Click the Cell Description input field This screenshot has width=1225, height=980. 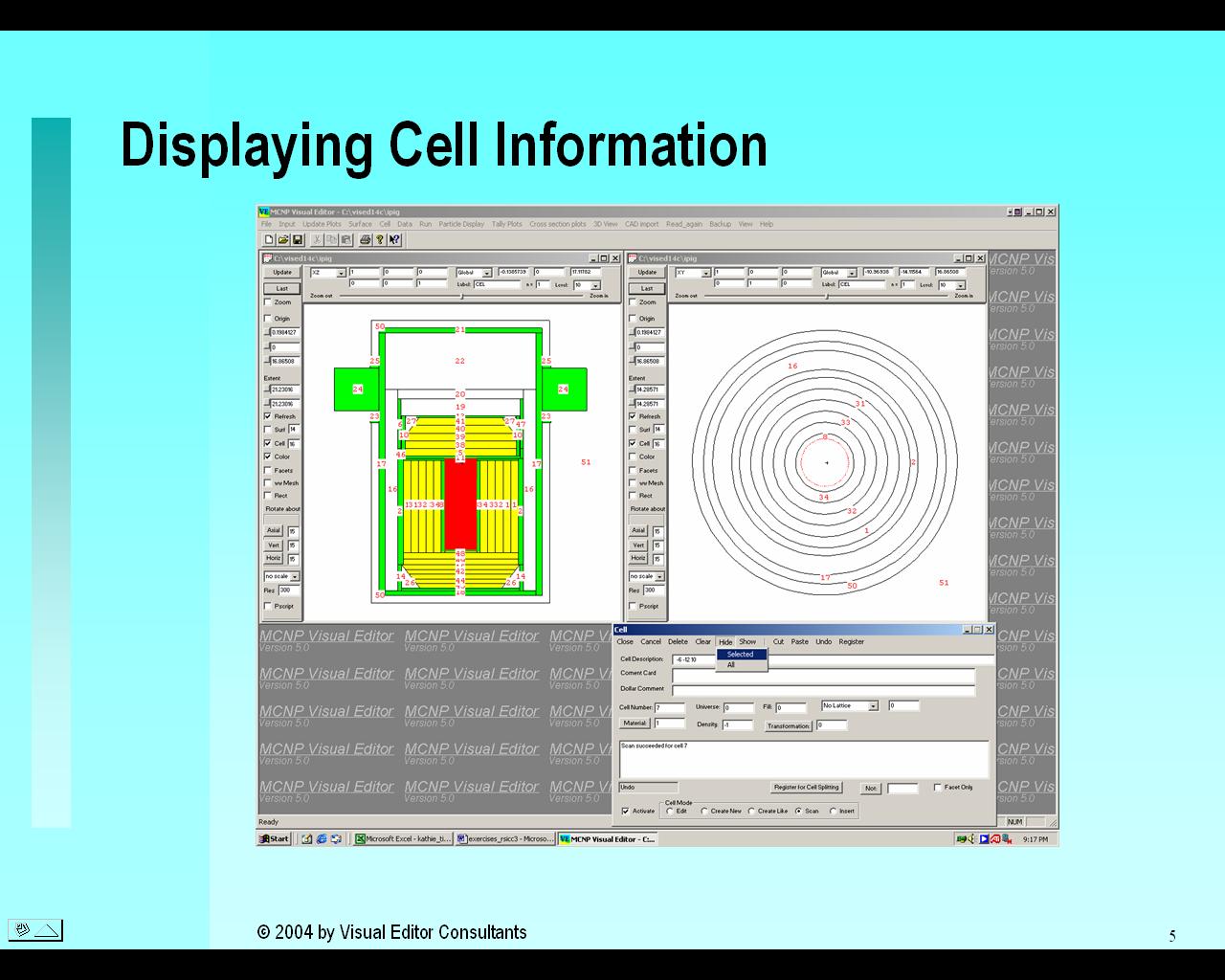[x=833, y=659]
